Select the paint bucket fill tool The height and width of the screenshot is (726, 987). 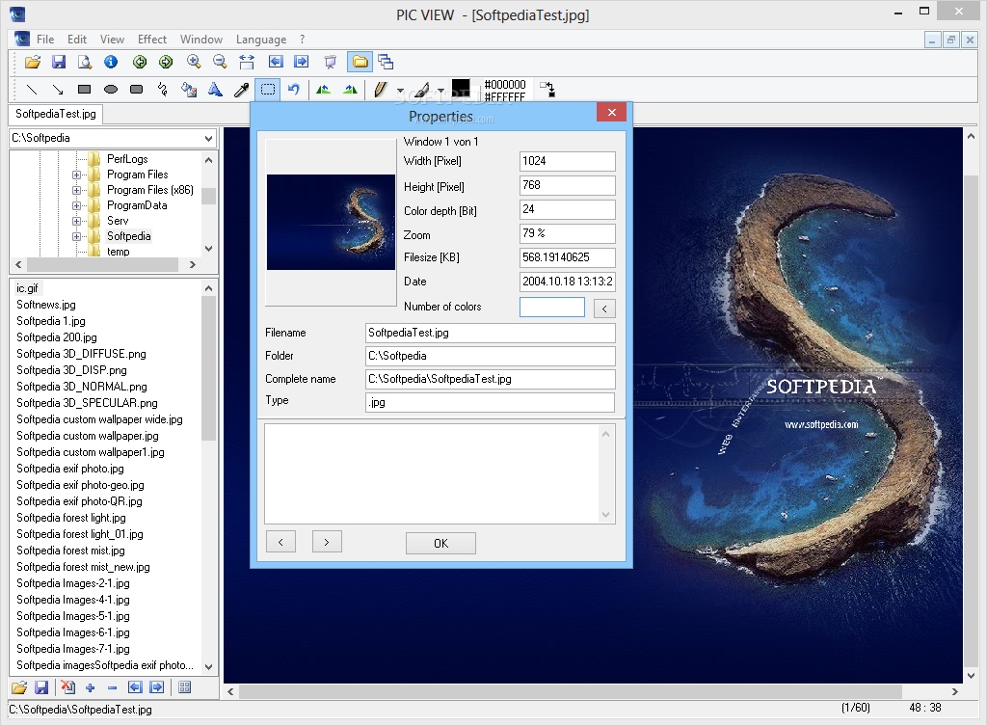pyautogui.click(x=189, y=90)
